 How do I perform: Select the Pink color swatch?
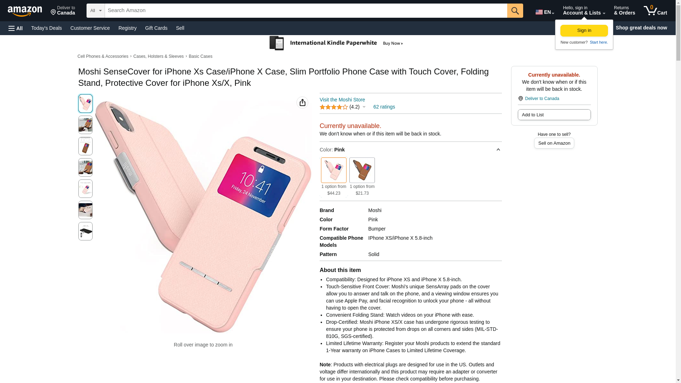pos(333,170)
